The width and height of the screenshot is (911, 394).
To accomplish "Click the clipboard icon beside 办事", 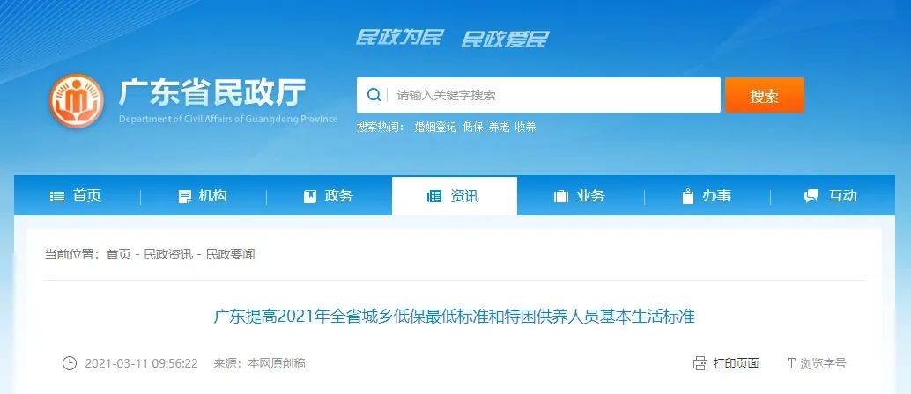I will point(688,196).
